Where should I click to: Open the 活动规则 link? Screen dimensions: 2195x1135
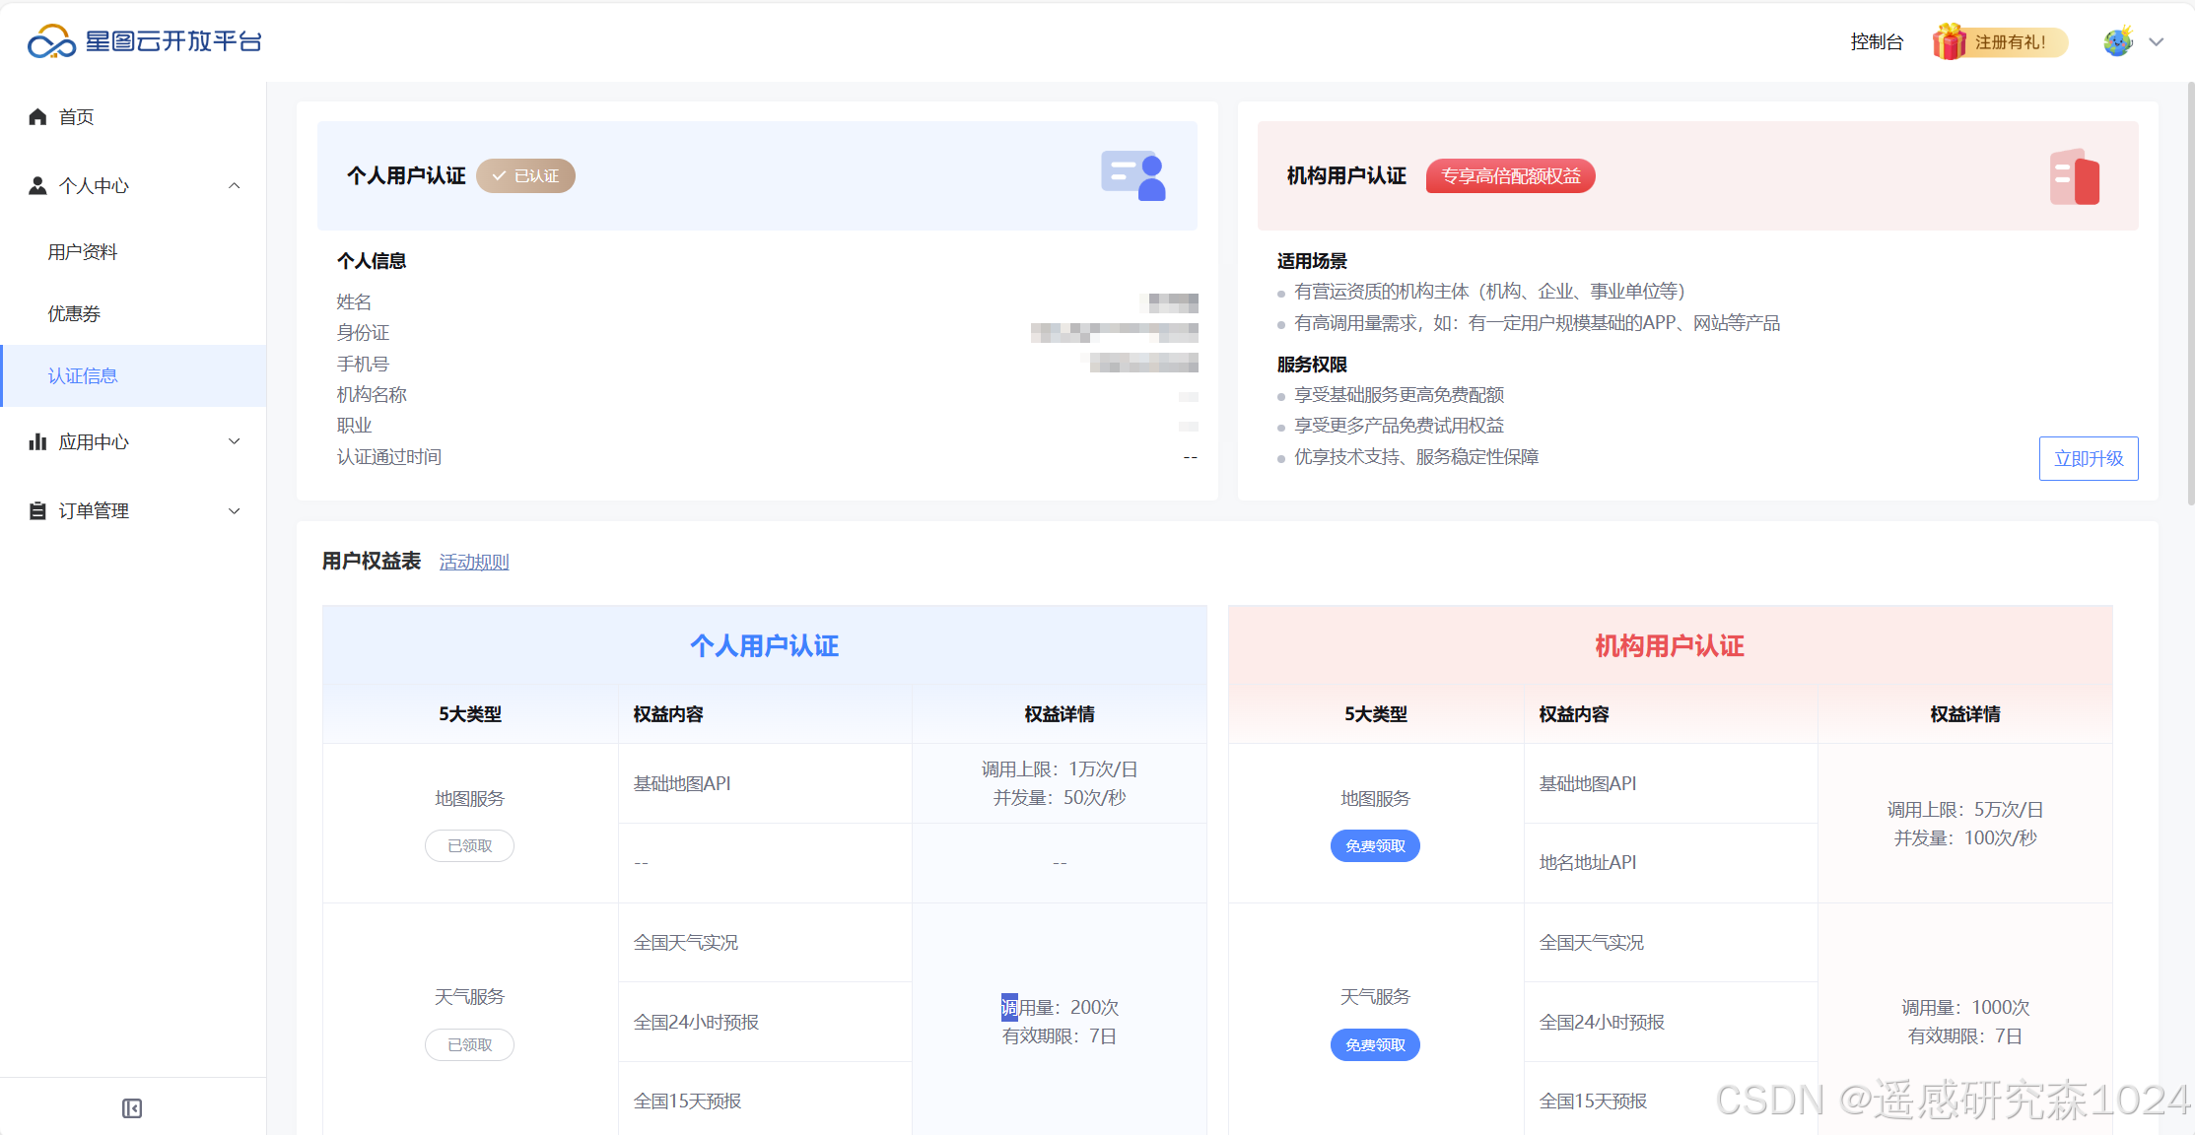474,562
